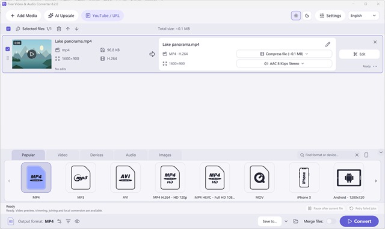Show previous formats with the left arrow
The image size is (385, 229).
point(9,181)
